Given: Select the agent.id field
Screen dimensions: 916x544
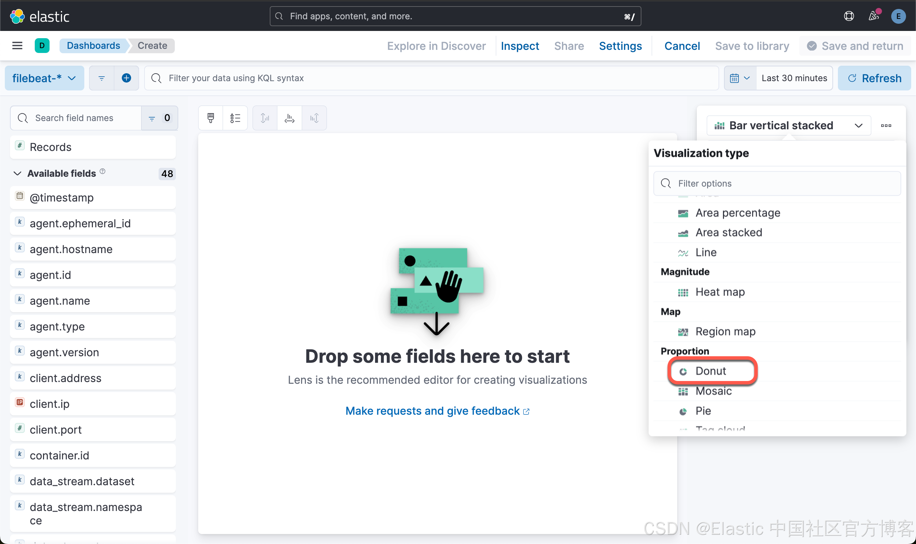Looking at the screenshot, I should pyautogui.click(x=93, y=275).
